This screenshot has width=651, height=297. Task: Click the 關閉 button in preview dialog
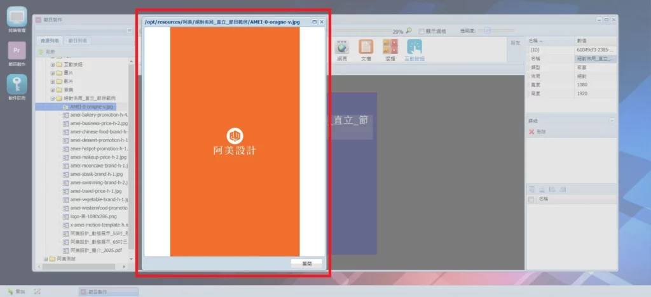coord(306,263)
